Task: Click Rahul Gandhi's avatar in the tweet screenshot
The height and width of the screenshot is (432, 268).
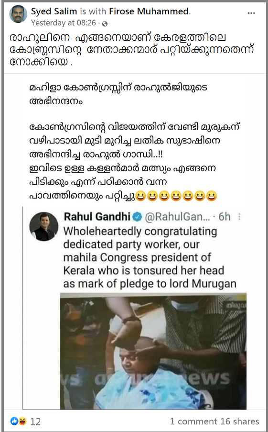Action: (x=44, y=226)
